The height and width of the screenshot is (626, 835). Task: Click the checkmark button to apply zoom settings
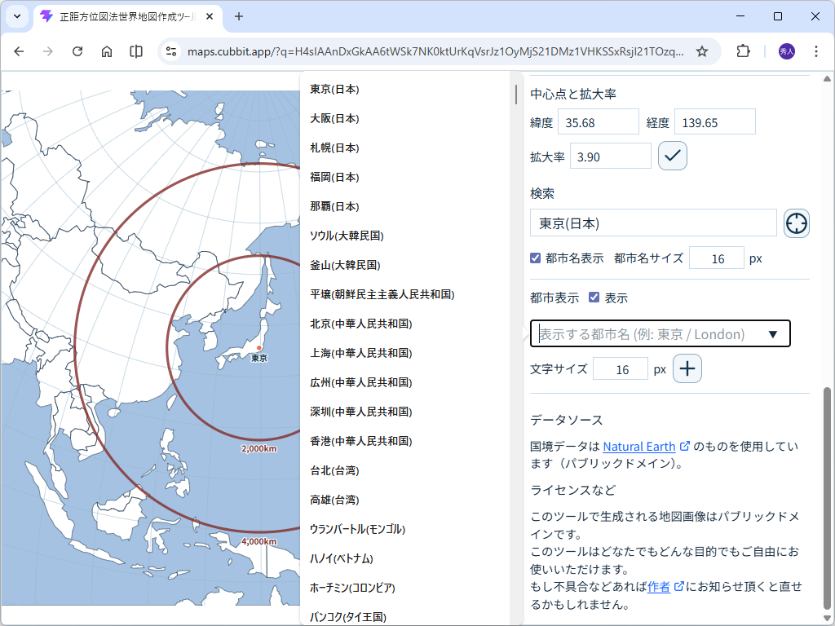(x=672, y=155)
